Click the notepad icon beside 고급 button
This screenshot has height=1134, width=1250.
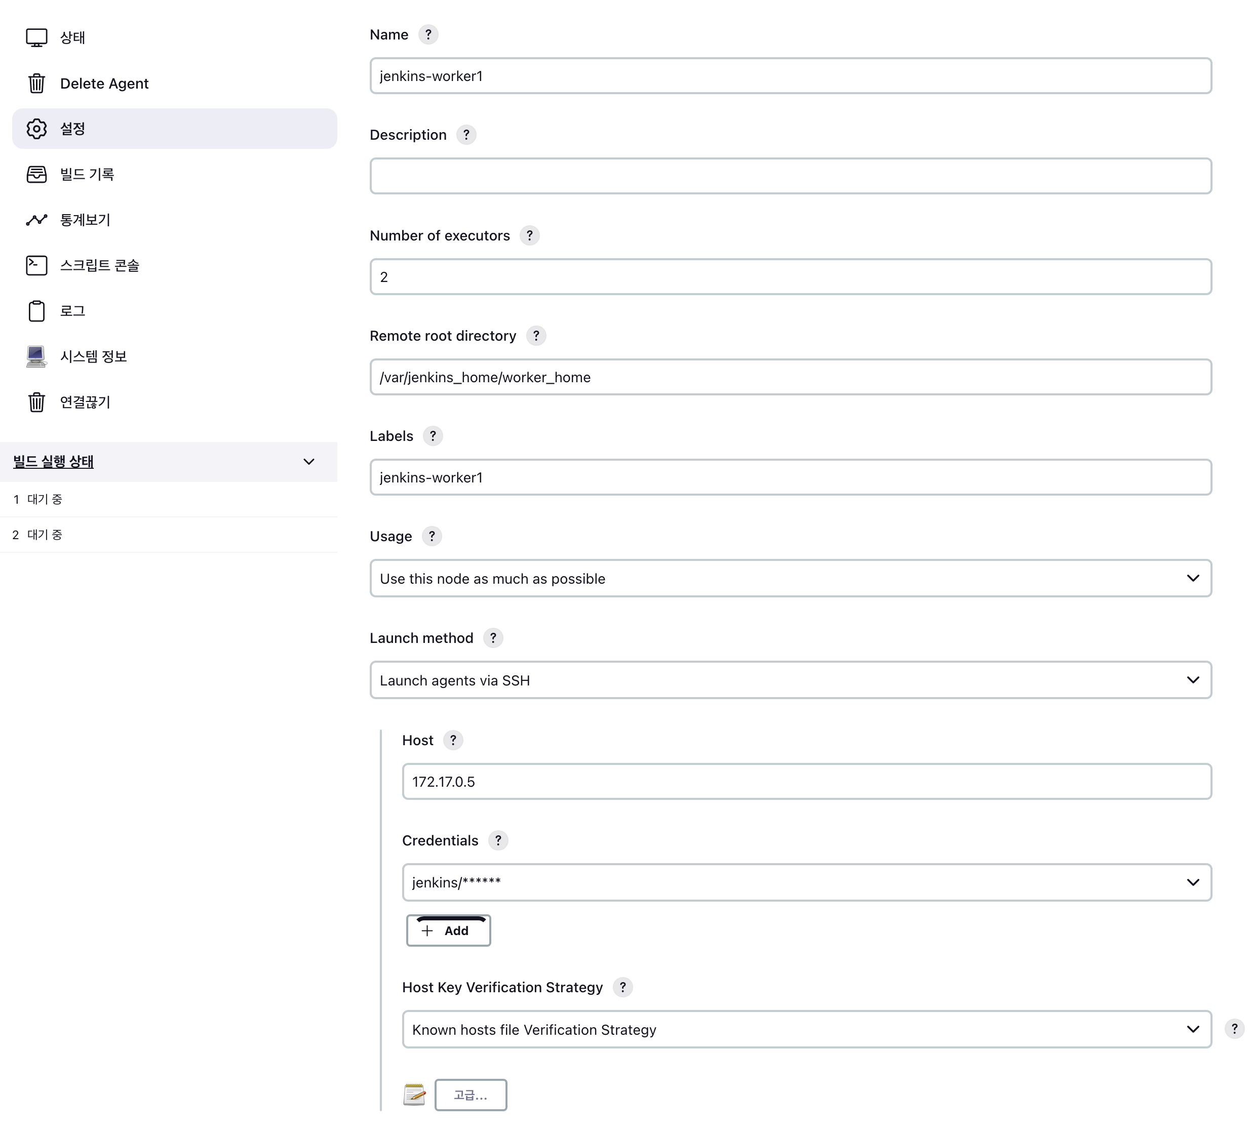pos(414,1095)
